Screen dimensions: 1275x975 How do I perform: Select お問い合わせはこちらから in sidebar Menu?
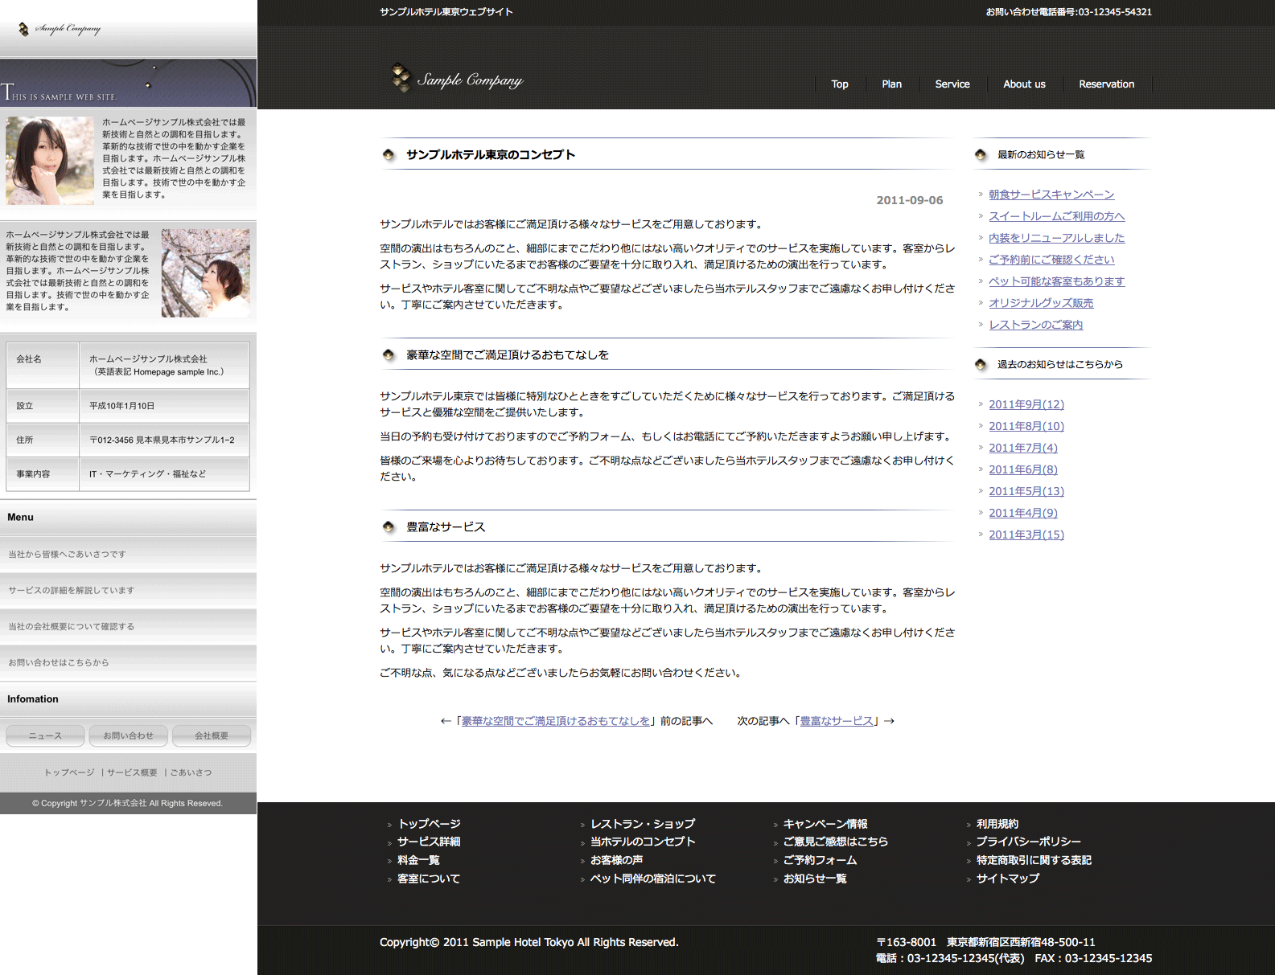point(59,663)
